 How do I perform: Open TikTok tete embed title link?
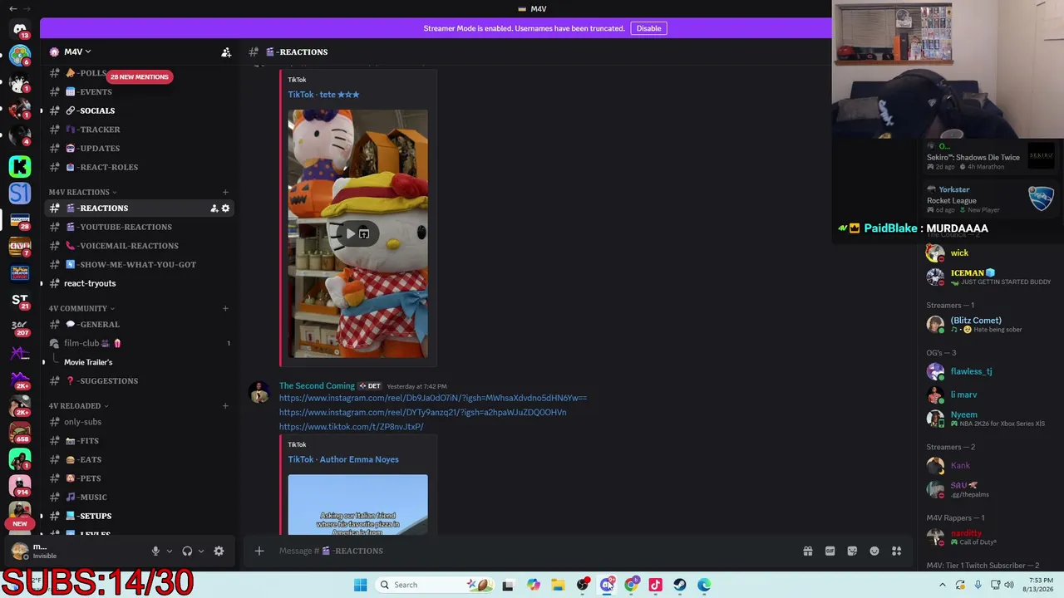tap(324, 95)
